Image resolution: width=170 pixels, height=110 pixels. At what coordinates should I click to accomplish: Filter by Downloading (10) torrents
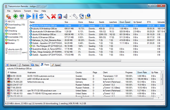tap(15, 25)
